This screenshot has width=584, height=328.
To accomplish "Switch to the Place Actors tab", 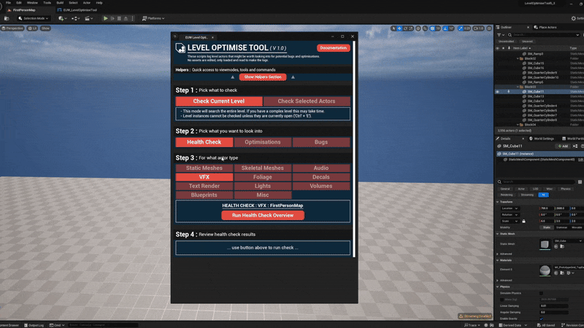I will click(x=545, y=27).
